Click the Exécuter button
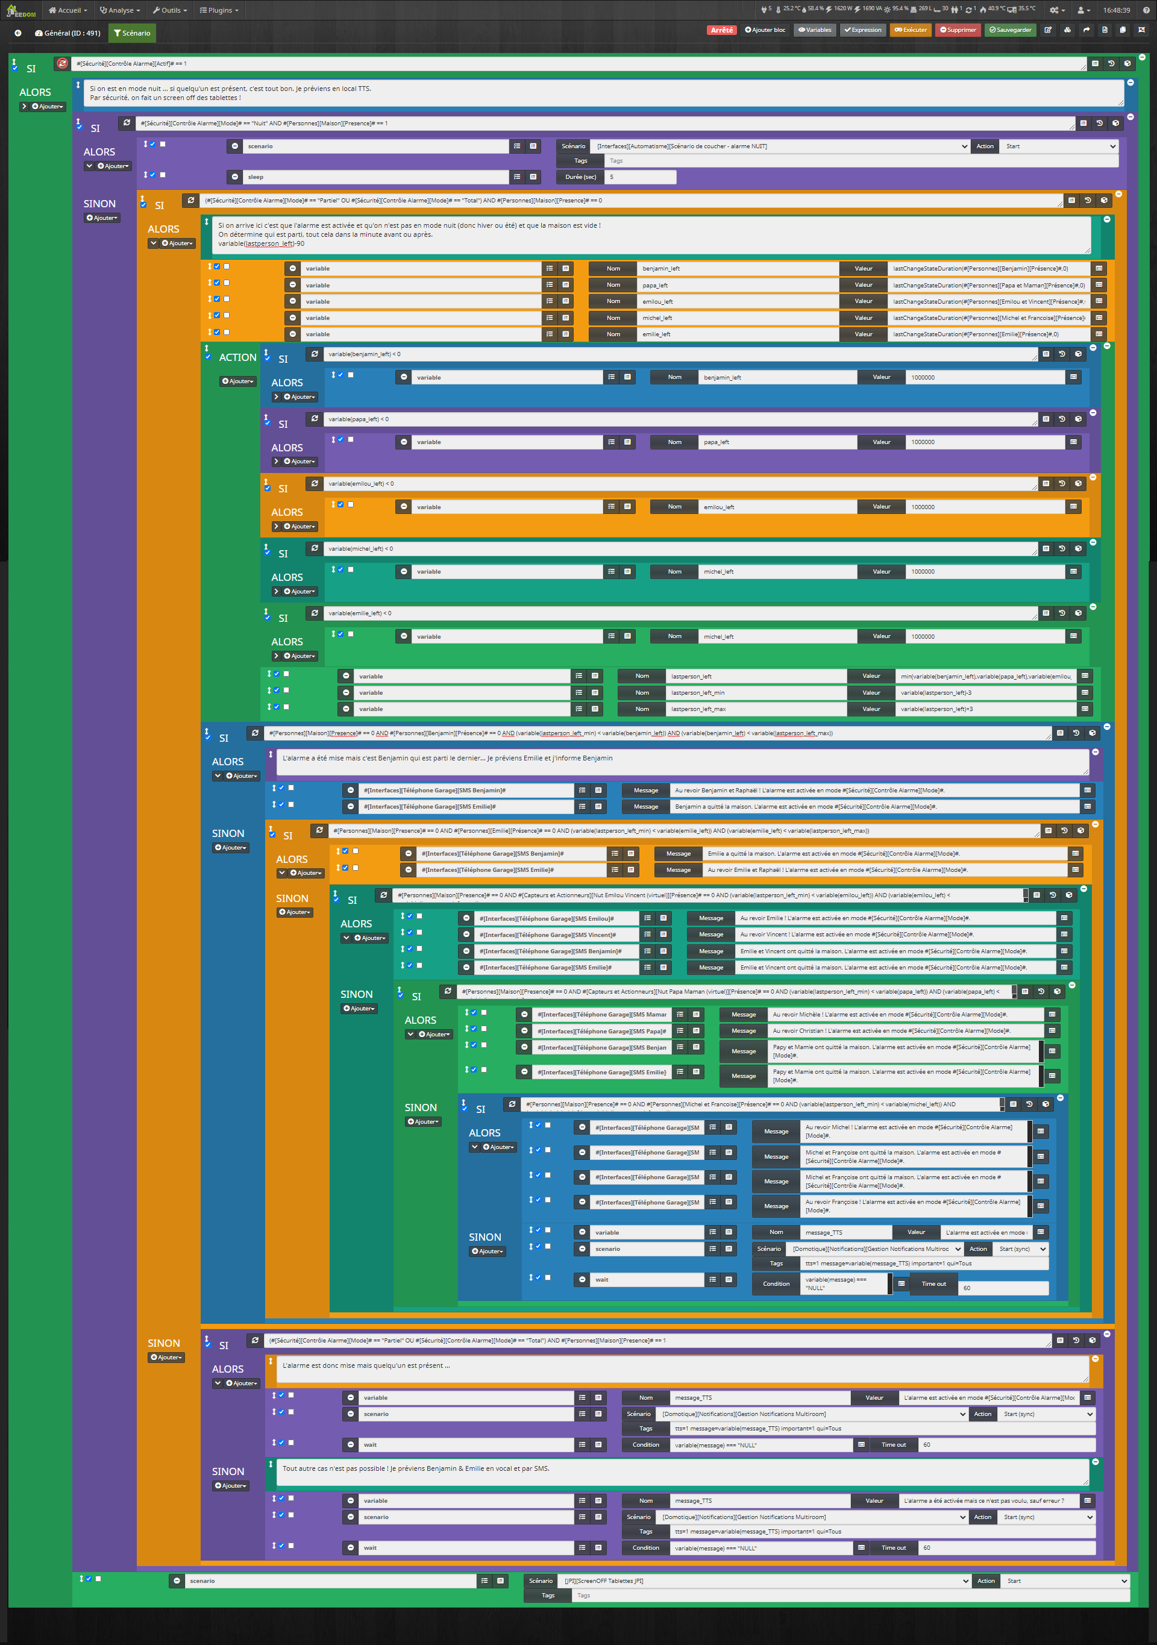 [911, 30]
